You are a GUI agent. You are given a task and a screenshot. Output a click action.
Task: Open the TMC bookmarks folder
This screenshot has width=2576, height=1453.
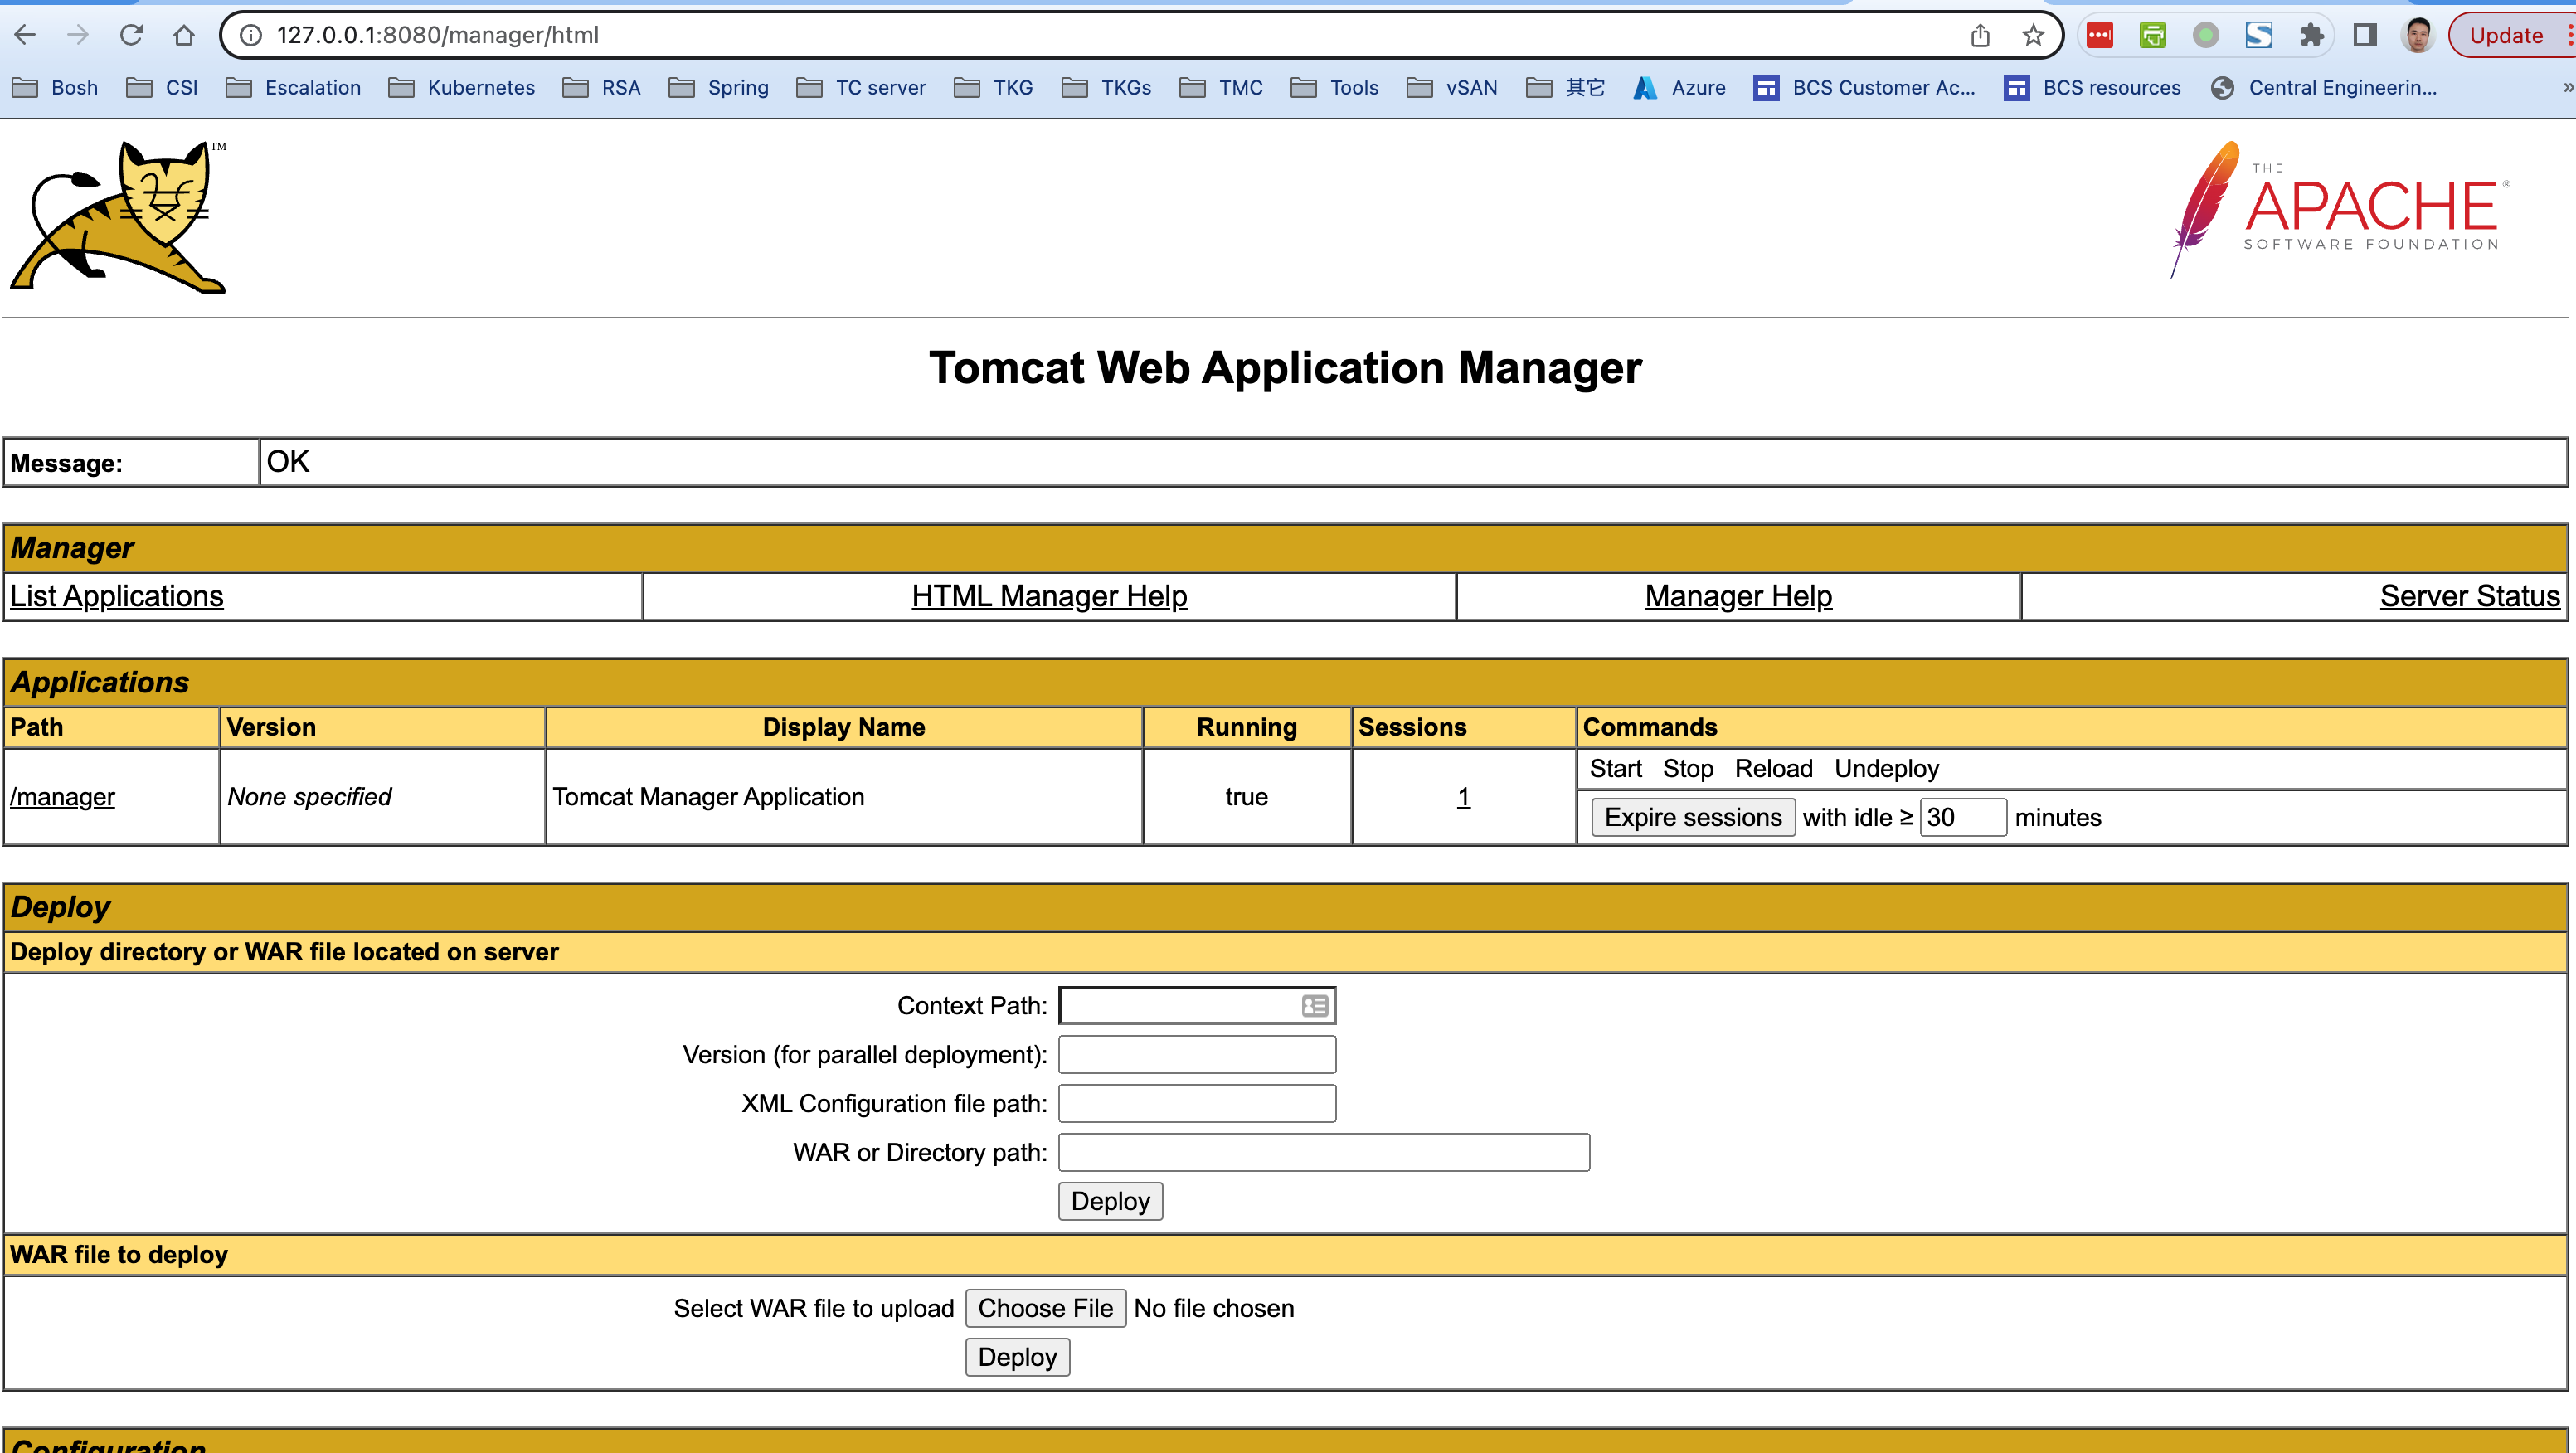(x=1221, y=88)
